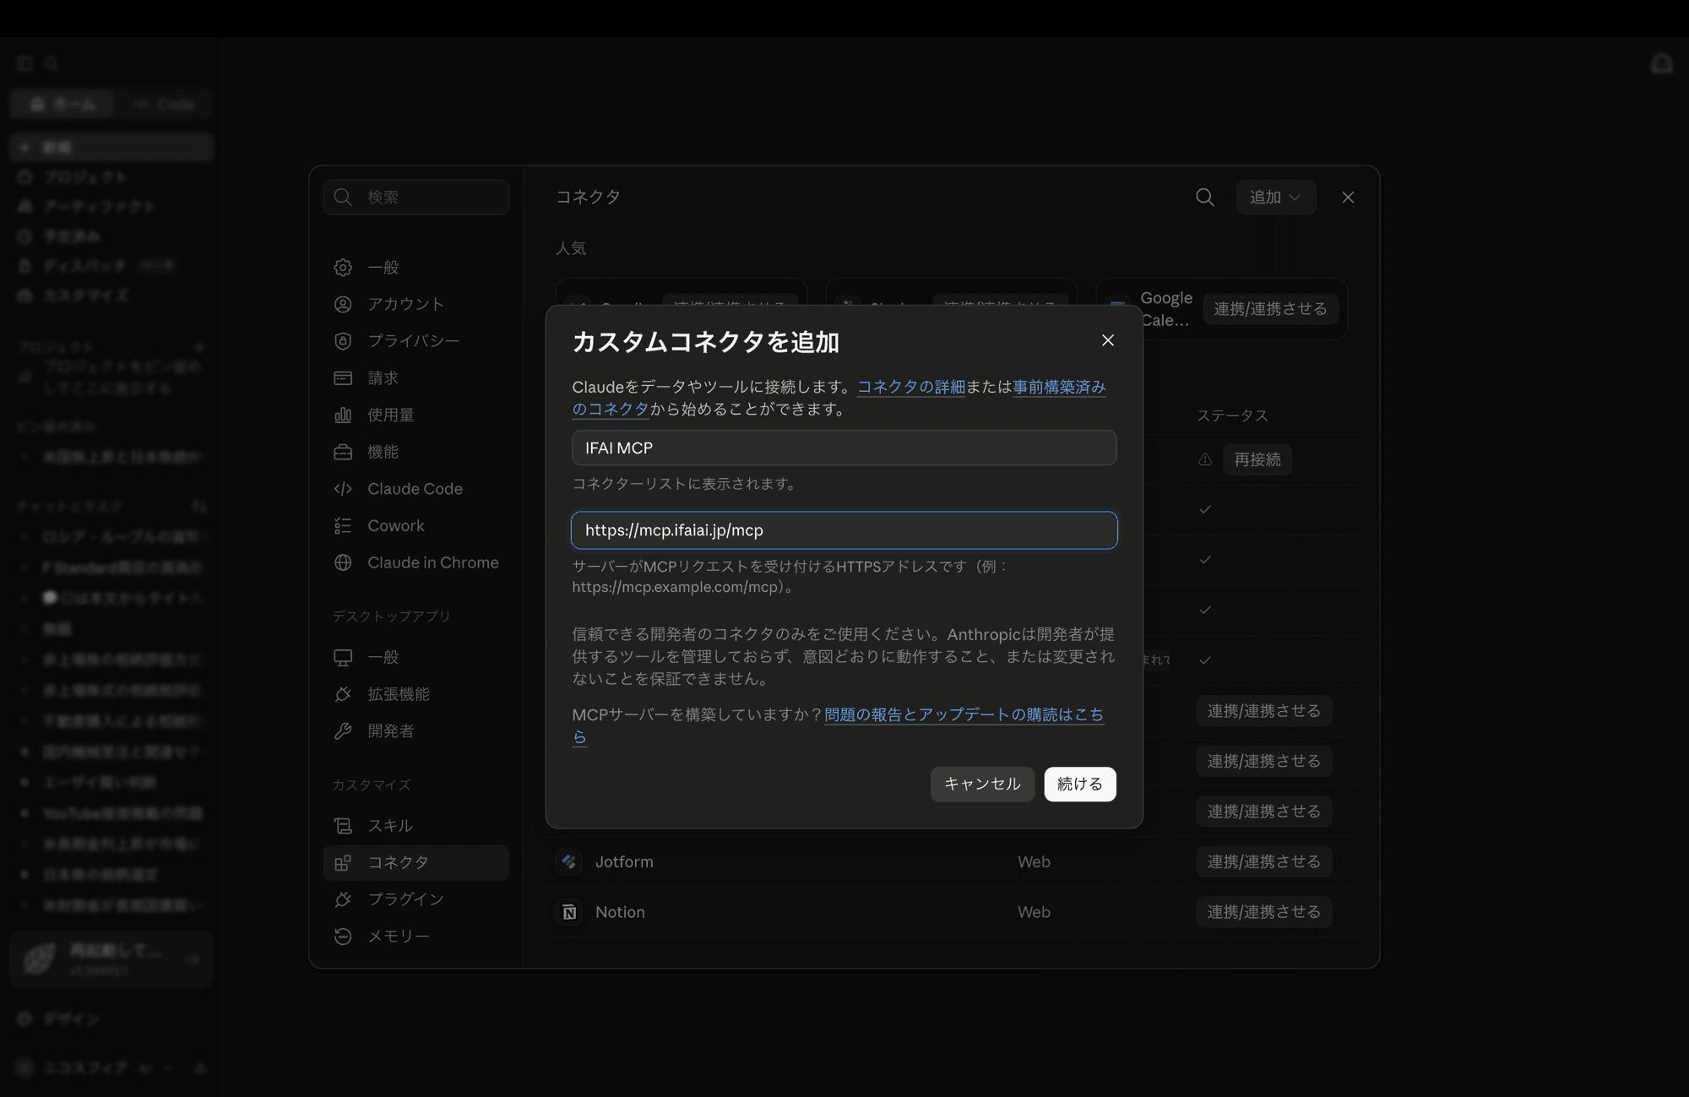
Task: Click the ステータス column header
Action: 1232,415
